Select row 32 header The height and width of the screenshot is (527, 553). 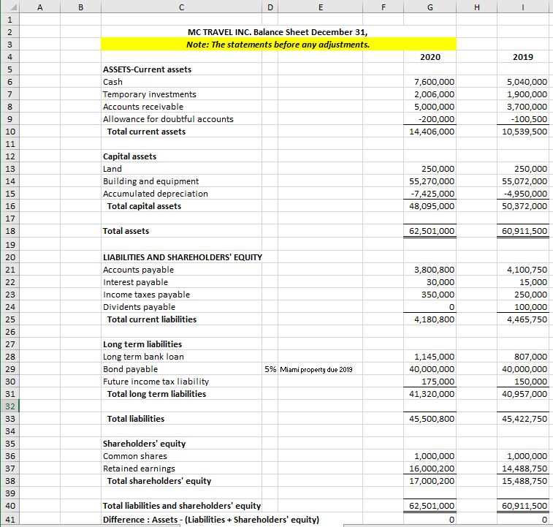coord(9,406)
